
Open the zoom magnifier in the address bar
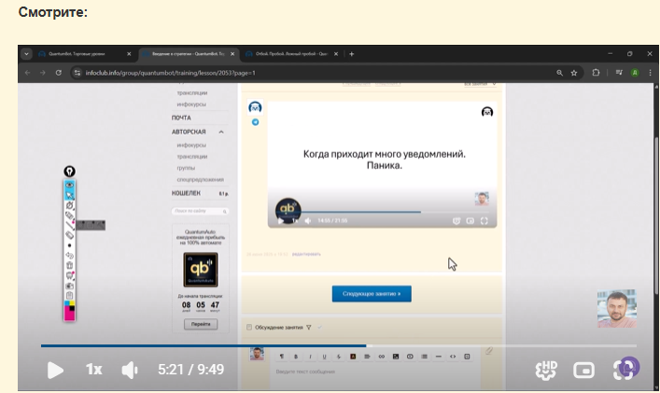coord(559,73)
